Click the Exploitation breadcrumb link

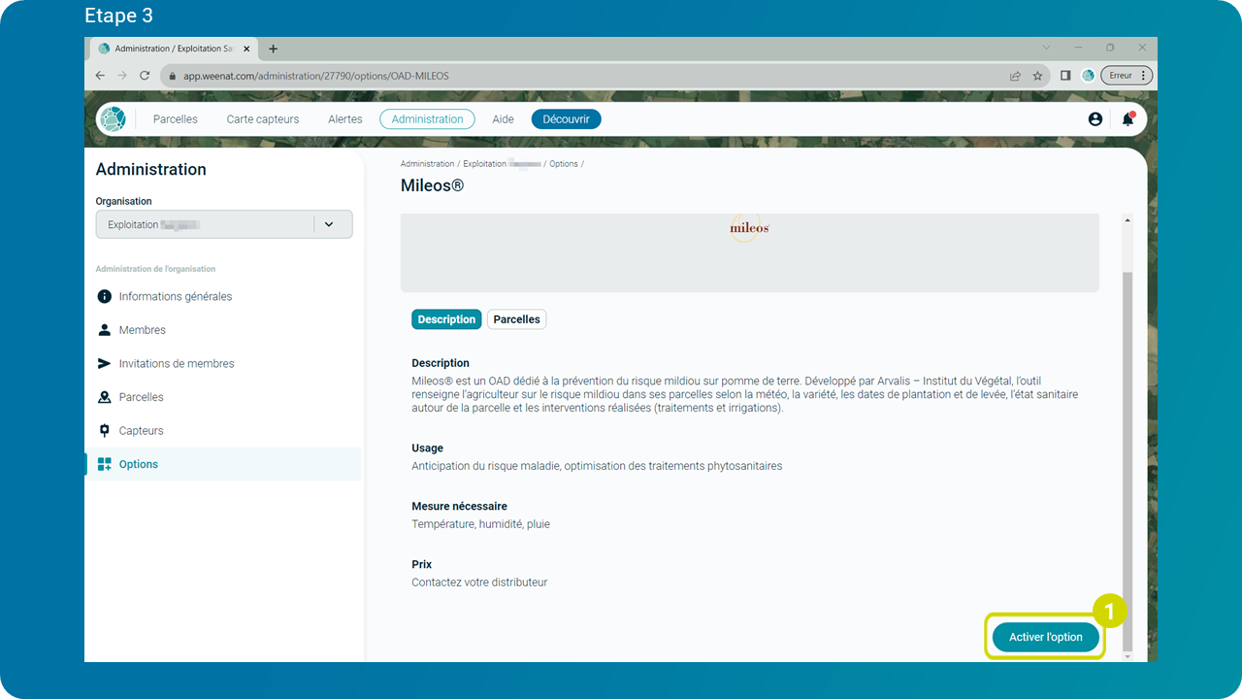(x=501, y=164)
